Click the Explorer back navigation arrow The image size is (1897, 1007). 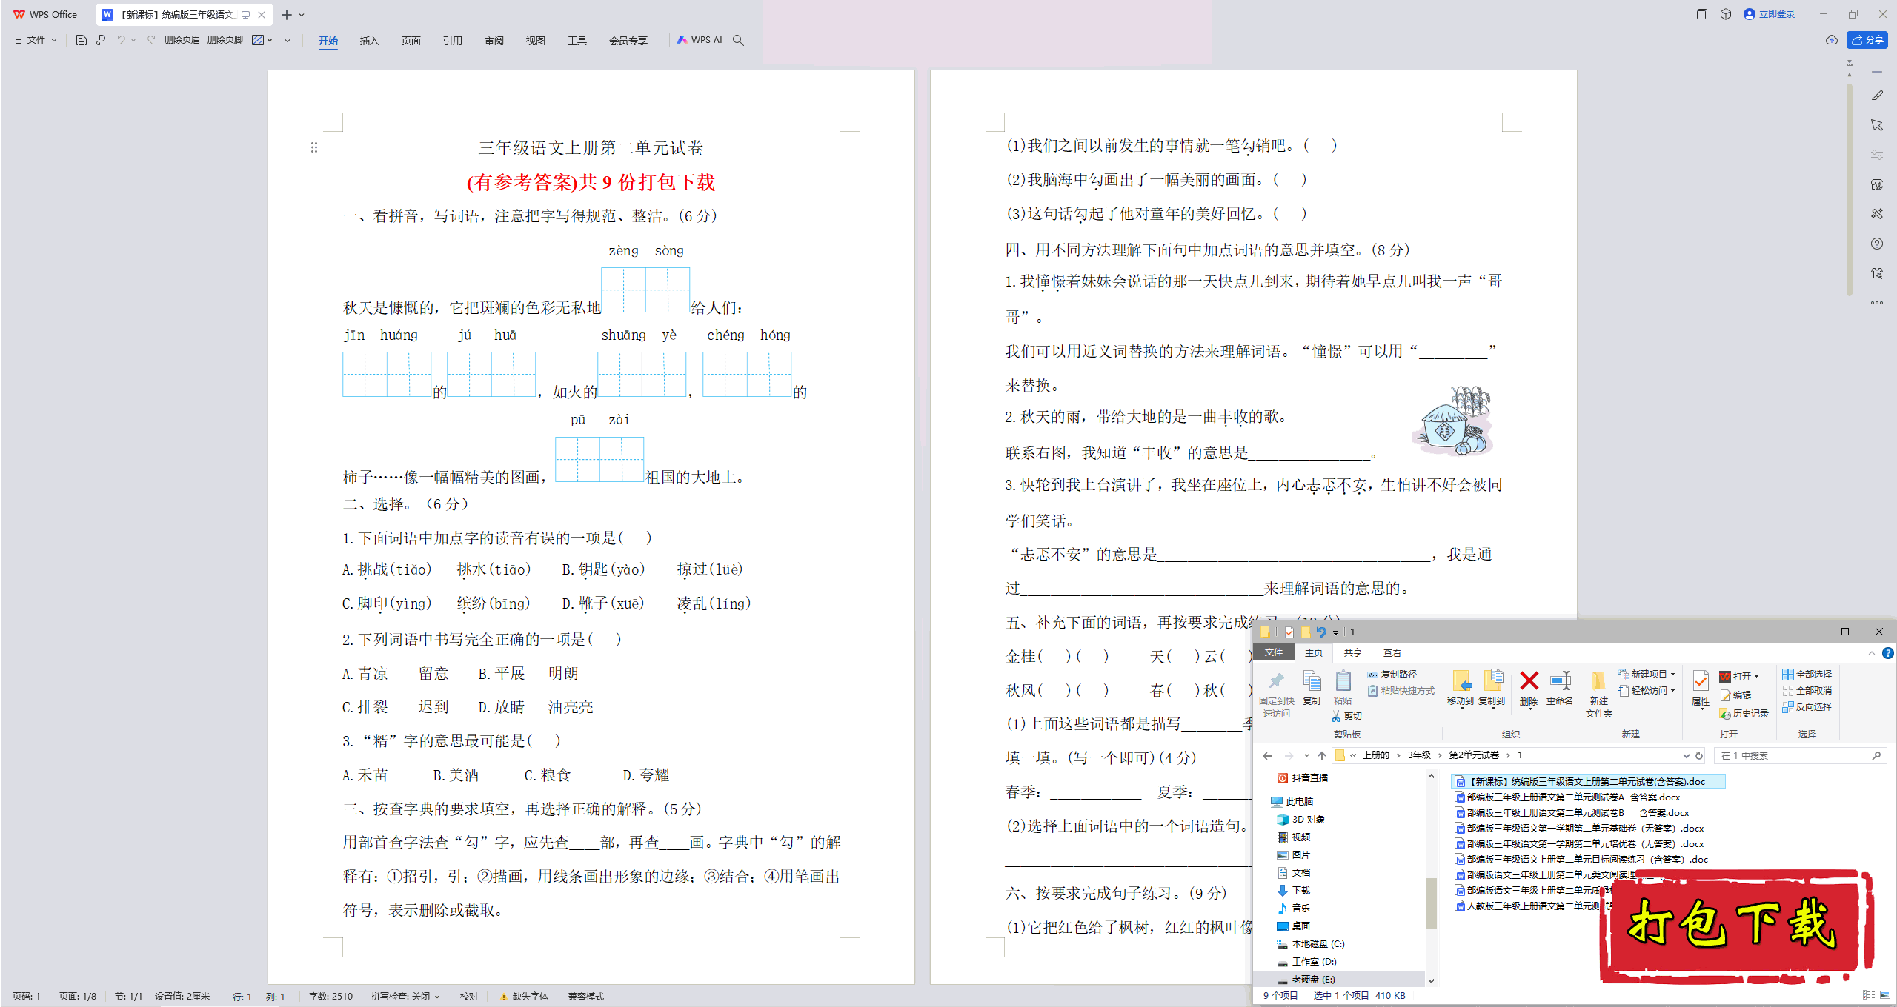coord(1267,756)
